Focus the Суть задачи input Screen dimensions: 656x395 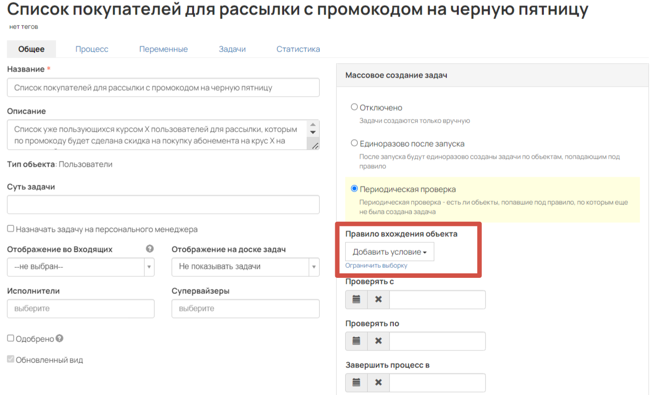pyautogui.click(x=163, y=205)
